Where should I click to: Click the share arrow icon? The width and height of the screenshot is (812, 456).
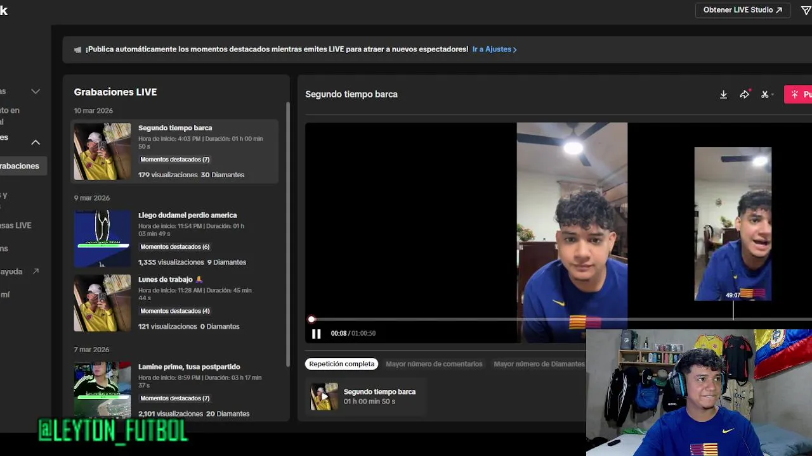(x=744, y=94)
